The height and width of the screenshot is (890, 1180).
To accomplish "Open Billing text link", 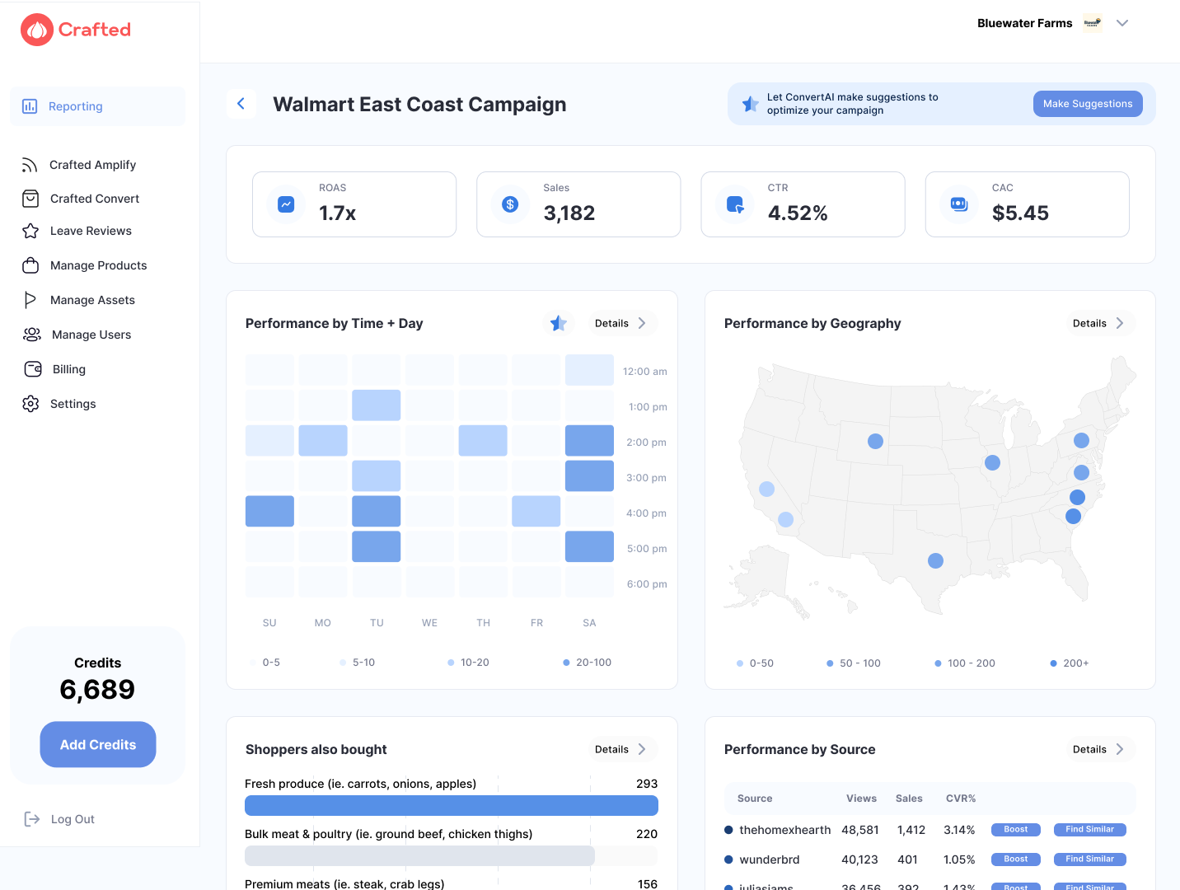I will (69, 369).
